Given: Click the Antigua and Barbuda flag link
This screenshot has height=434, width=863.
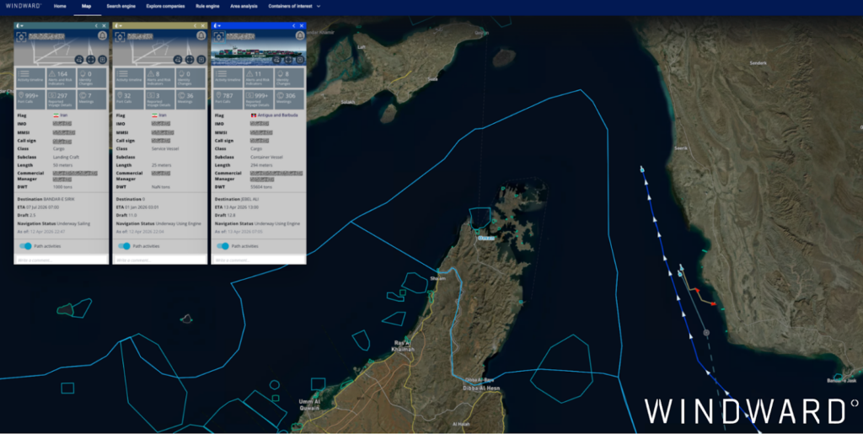Looking at the screenshot, I should pyautogui.click(x=274, y=115).
